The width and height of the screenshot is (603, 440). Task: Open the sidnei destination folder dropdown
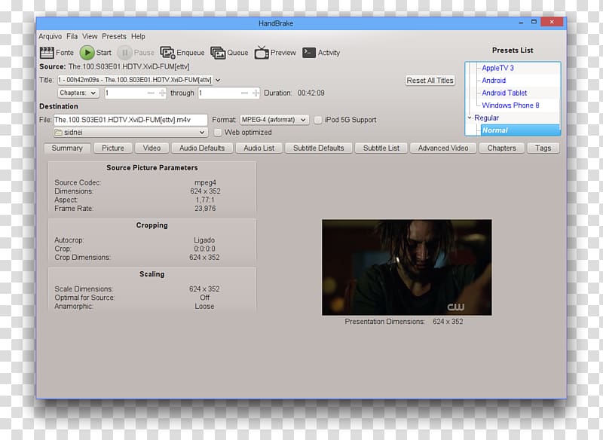pos(130,132)
